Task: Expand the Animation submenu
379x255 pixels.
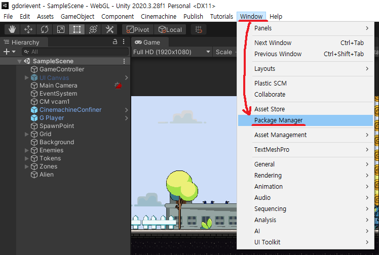Action: (306, 187)
